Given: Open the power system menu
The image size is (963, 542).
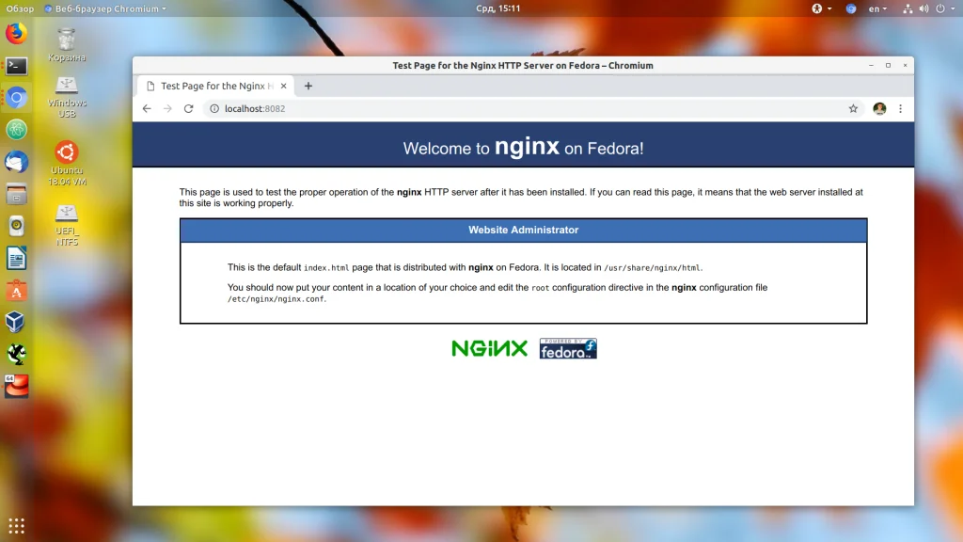Looking at the screenshot, I should click(944, 8).
